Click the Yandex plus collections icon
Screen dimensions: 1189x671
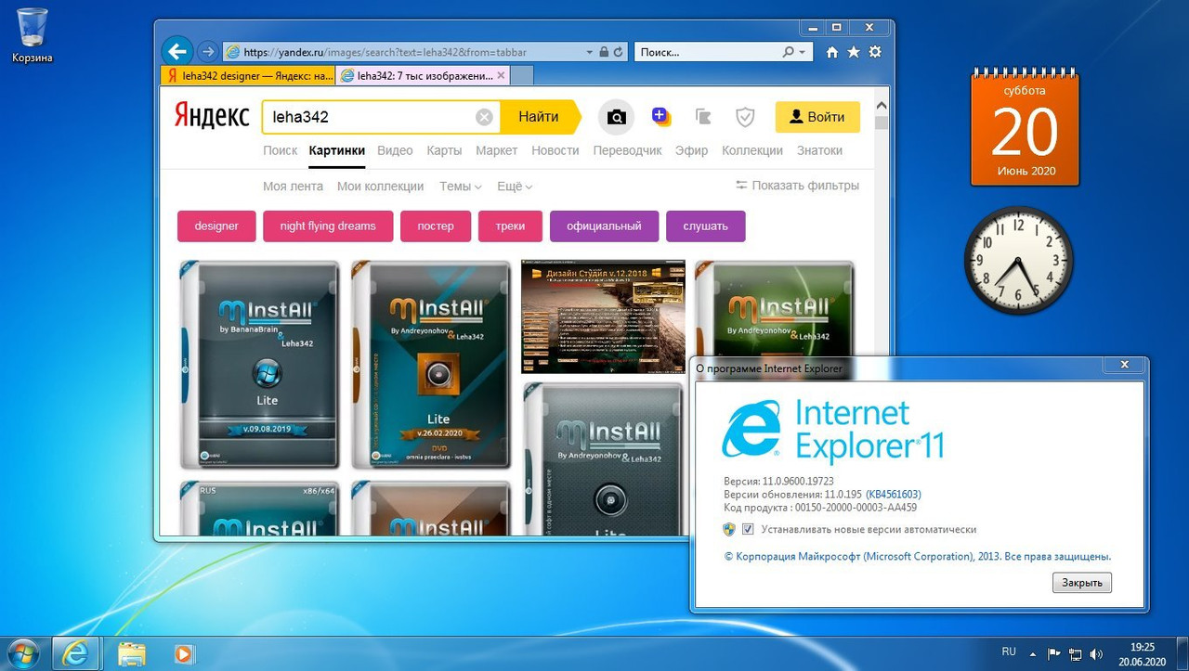point(660,116)
